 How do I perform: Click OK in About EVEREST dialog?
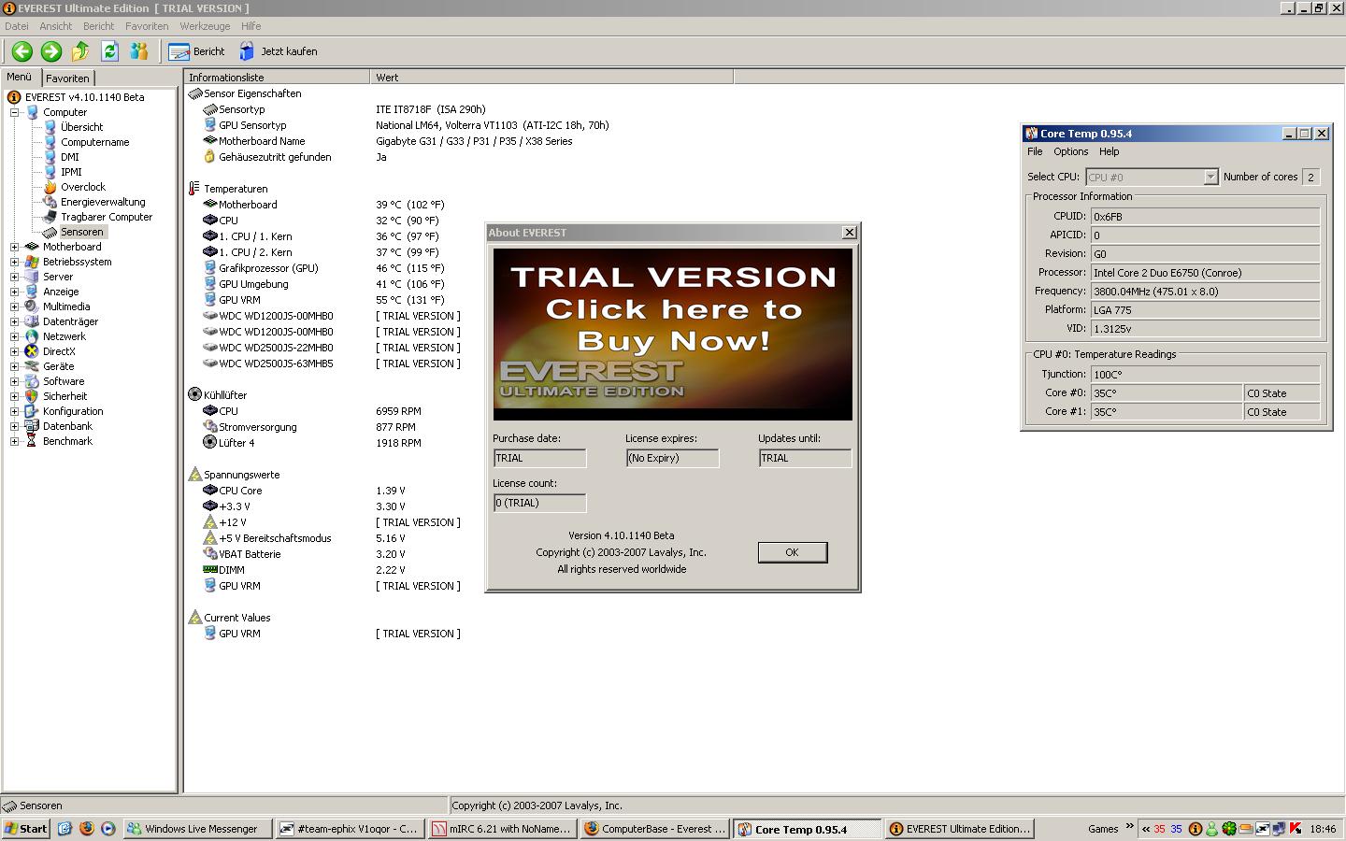[x=792, y=552]
